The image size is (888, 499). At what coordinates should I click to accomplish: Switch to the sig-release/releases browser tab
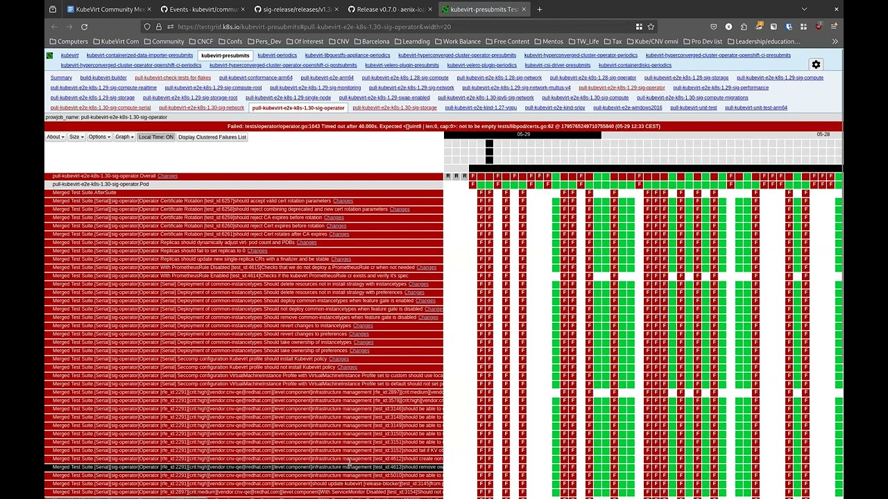[295, 9]
